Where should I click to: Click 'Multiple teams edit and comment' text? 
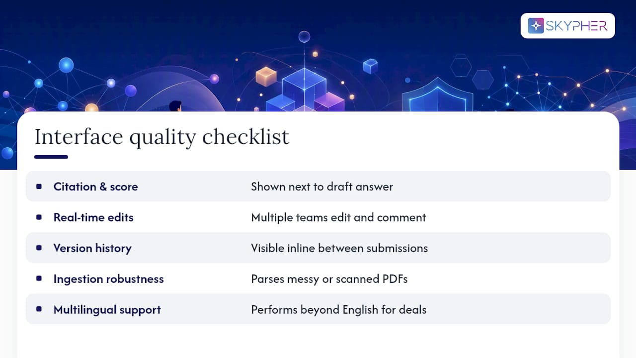coord(338,217)
